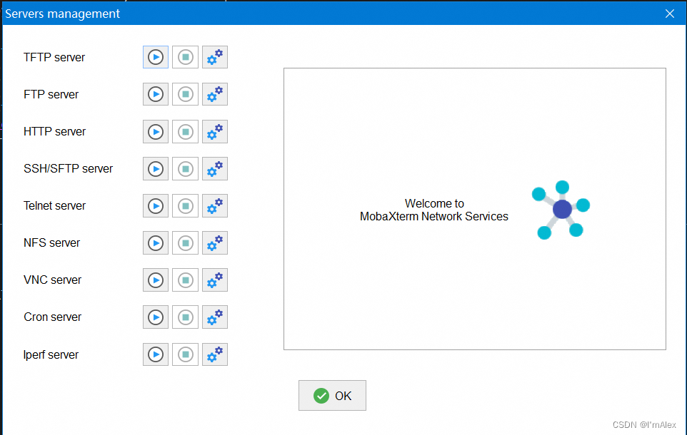This screenshot has height=435, width=687.
Task: Start the HTTP server
Action: point(156,131)
